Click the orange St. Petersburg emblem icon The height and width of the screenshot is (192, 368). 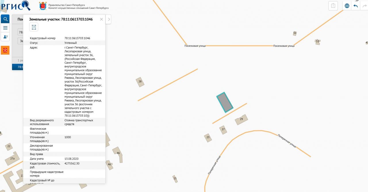pos(5,50)
